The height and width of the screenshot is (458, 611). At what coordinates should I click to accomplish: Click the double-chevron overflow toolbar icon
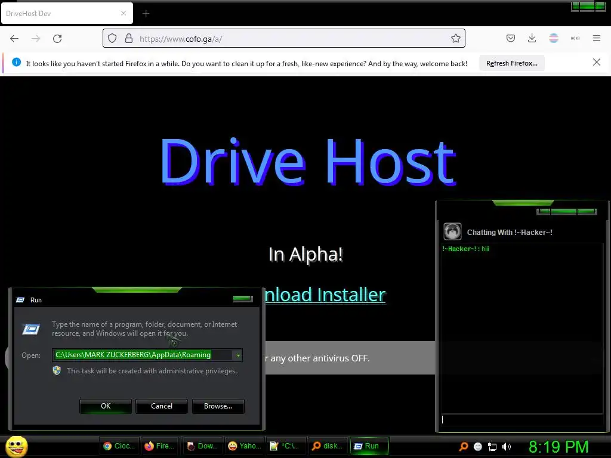pos(575,38)
